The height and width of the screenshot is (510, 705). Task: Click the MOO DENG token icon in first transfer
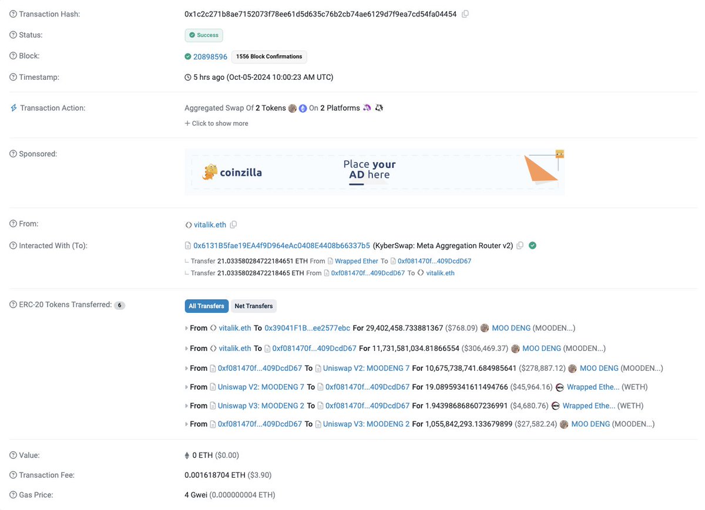pyautogui.click(x=485, y=328)
